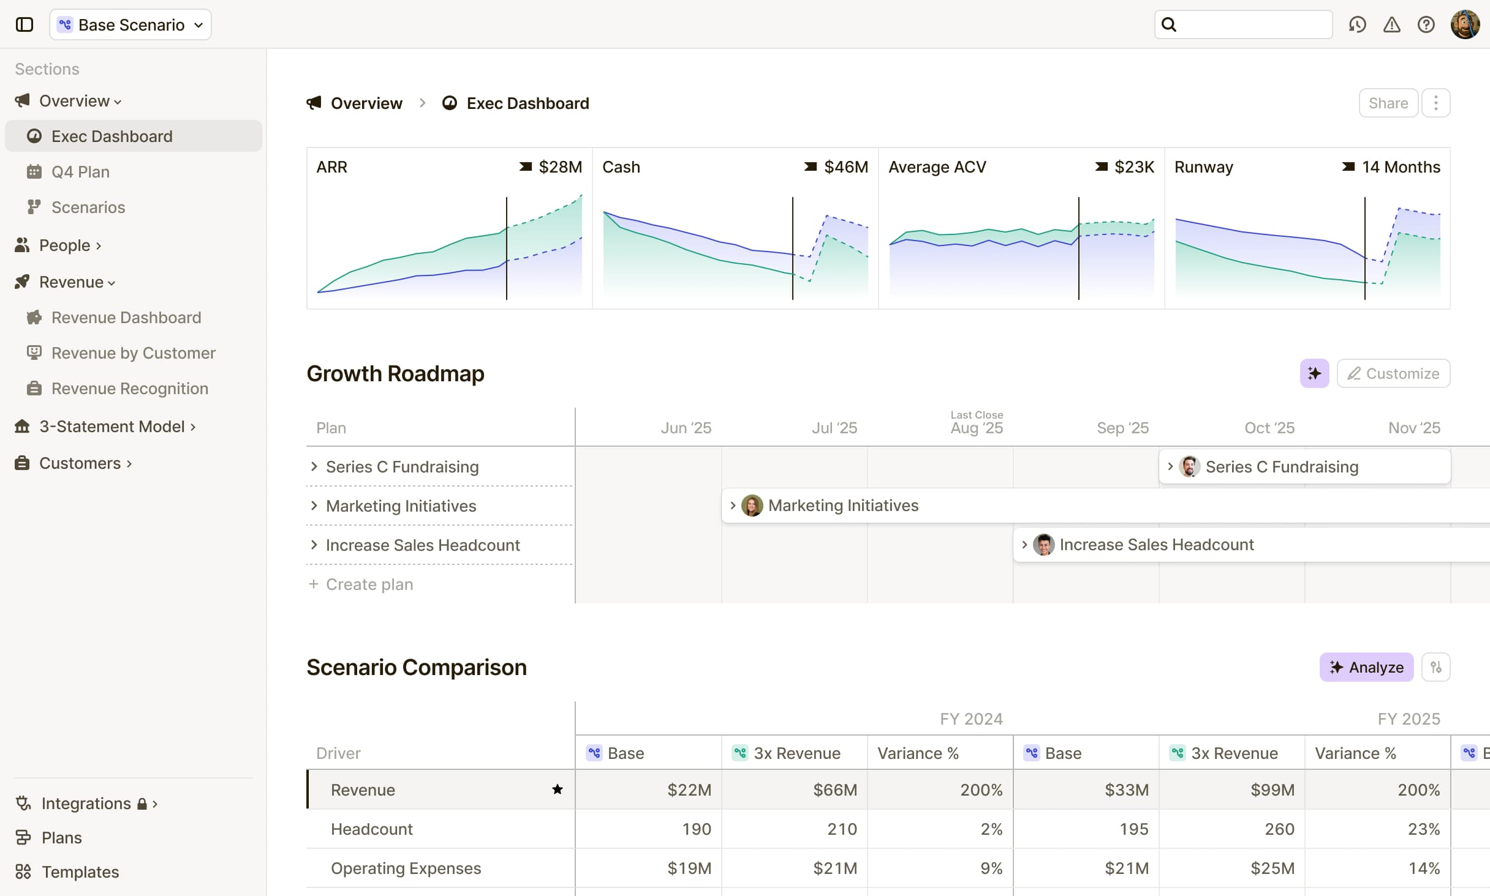This screenshot has width=1490, height=896.
Task: Open the overflow menu beside Share
Action: click(x=1436, y=102)
